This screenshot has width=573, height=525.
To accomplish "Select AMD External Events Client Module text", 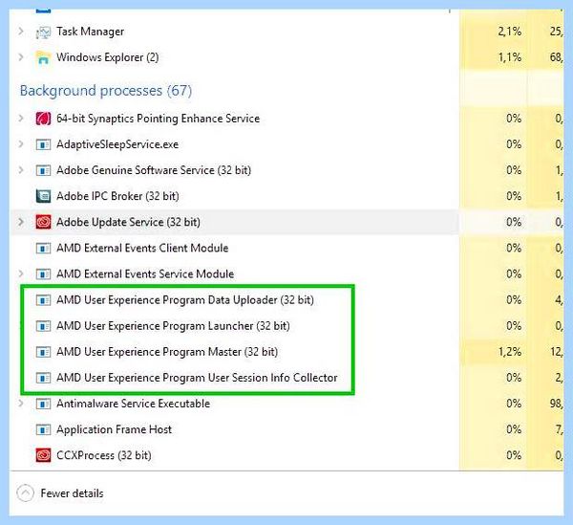I will click(142, 248).
